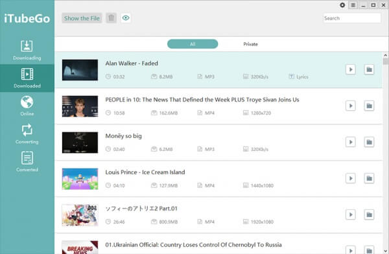Click the scrollbar up arrow

point(385,55)
